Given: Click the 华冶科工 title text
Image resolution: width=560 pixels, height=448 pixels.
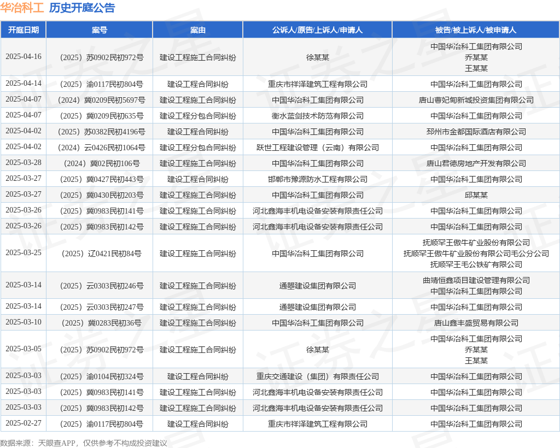Looking at the screenshot, I should click(x=22, y=8).
